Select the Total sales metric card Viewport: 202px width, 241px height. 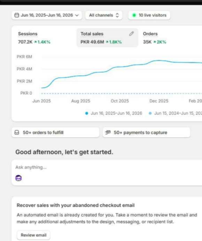(x=107, y=38)
